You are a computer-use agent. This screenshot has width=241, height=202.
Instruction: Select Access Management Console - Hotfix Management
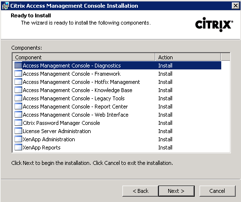81,82
